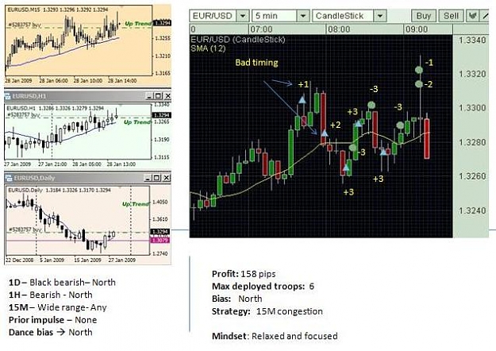Viewport: 496px width, 351px height.
Task: Close the EURUSD,Daily chart window
Action: 167,178
